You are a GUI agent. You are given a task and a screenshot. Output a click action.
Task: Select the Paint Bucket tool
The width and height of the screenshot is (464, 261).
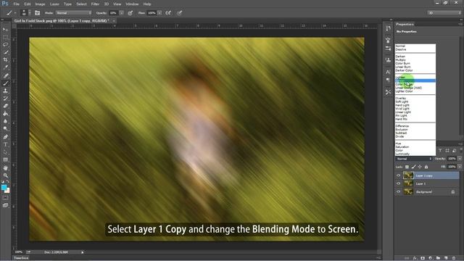coord(5,114)
